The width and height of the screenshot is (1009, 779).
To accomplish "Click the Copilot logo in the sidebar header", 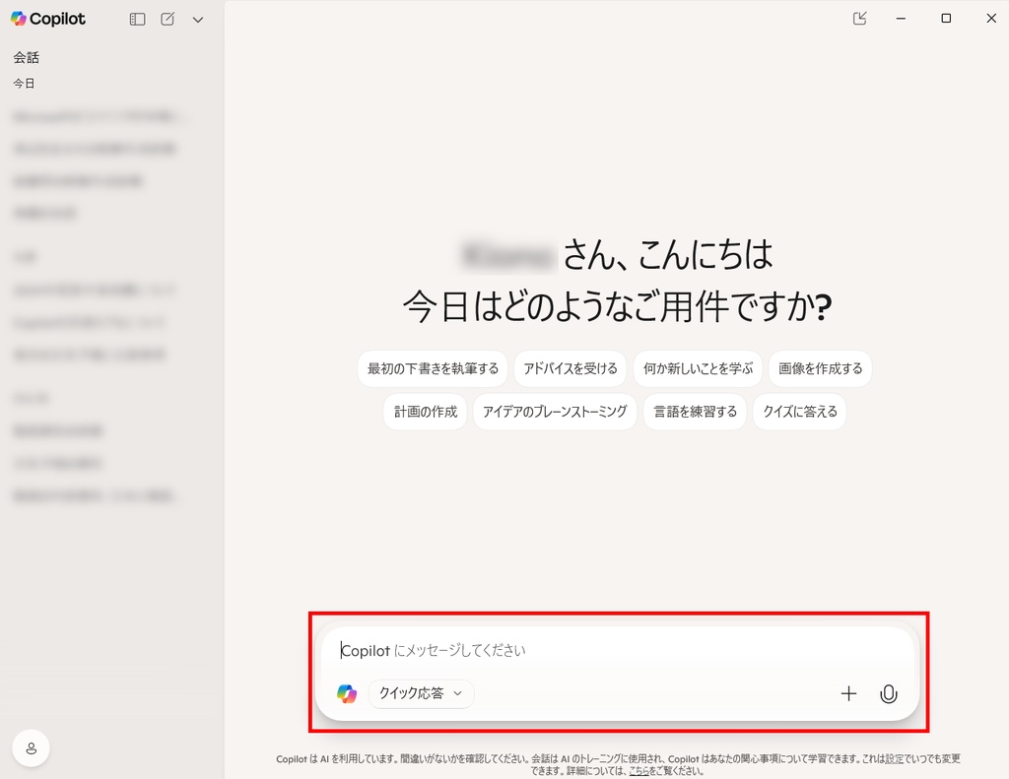I will (x=48, y=19).
